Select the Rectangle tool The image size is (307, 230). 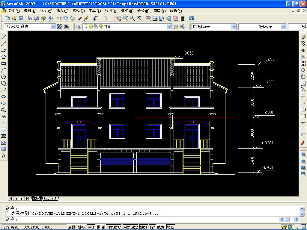4,63
